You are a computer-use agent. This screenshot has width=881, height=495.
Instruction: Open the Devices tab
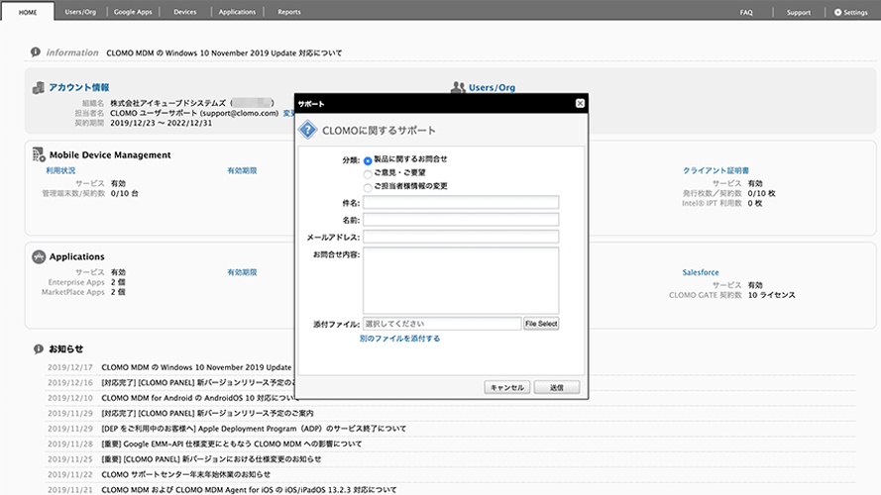pyautogui.click(x=185, y=12)
